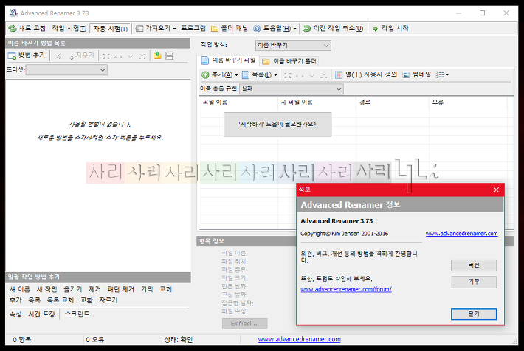
Task: Open the 목록(L) list dropdown
Action: point(260,74)
